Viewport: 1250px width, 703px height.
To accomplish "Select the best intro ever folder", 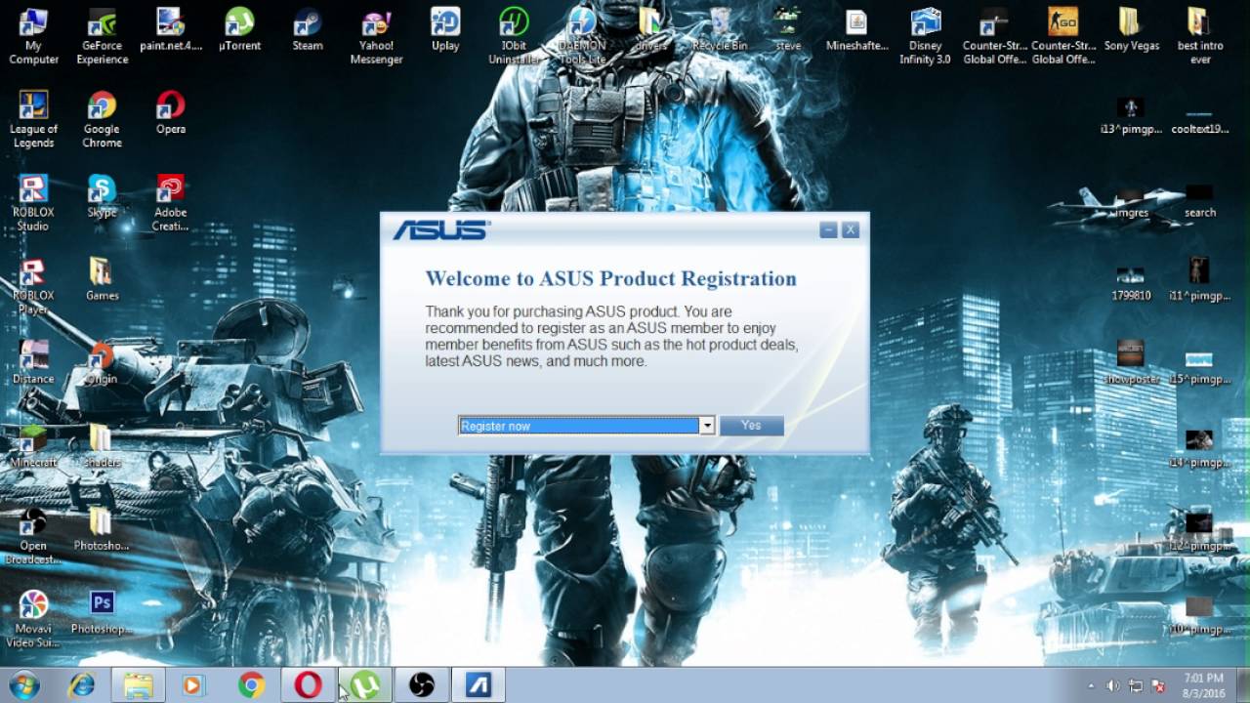I will [x=1200, y=36].
